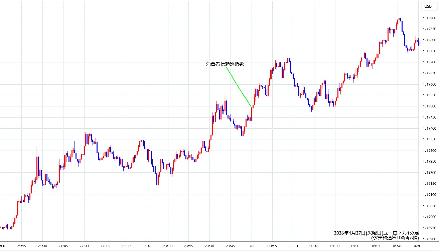The width and height of the screenshot is (439, 251).
Task: Select the 28 date marker on time axis
Action: tap(251, 246)
